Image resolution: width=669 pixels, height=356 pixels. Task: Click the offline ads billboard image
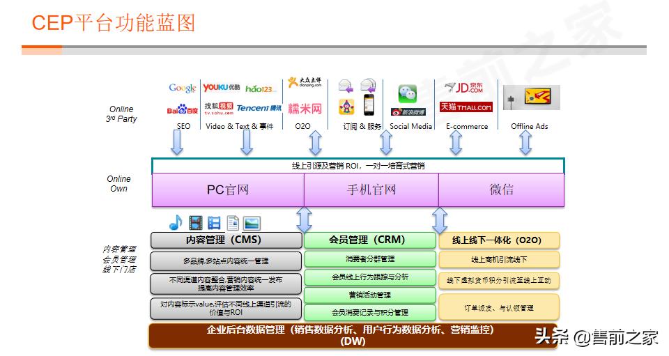[x=532, y=98]
